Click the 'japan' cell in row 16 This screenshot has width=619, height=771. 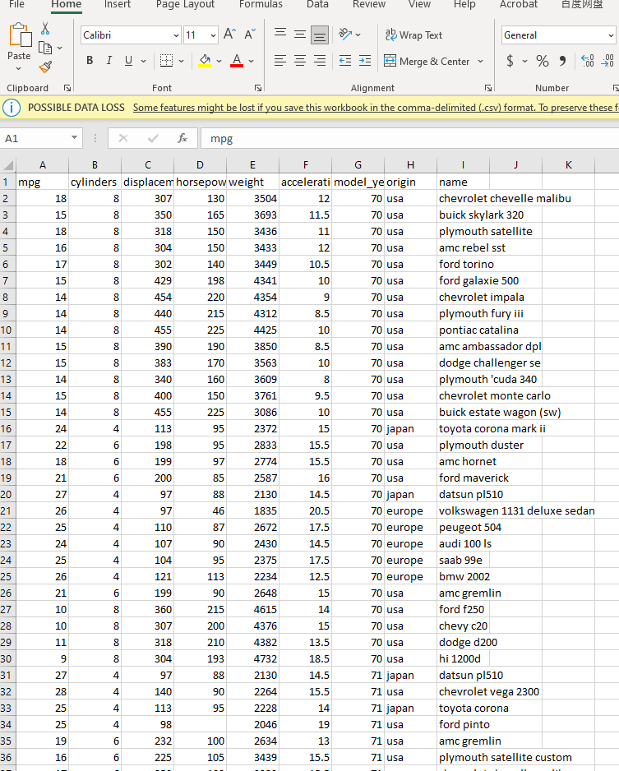(x=410, y=428)
